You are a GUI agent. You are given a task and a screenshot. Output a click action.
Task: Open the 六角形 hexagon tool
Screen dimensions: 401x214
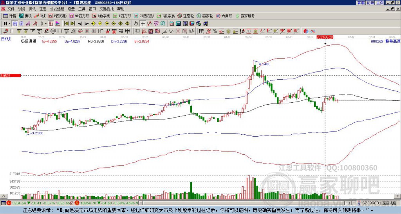coord(224,16)
